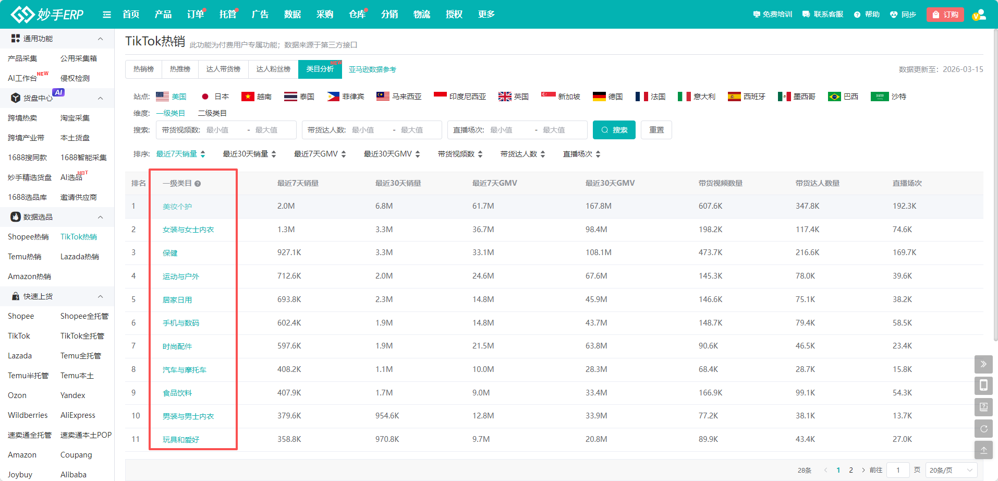Collapse the 通用功能 sidebar section
Image resolution: width=998 pixels, height=481 pixels.
coord(100,39)
